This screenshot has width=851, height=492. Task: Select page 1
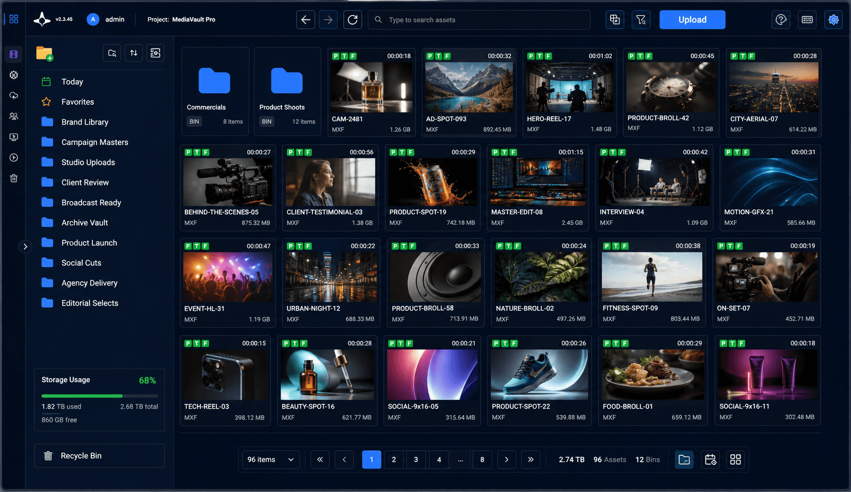[x=372, y=460]
